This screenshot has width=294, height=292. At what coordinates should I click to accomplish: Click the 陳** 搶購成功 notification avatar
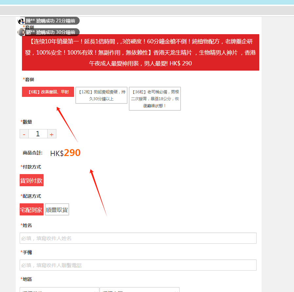coord(21,21)
